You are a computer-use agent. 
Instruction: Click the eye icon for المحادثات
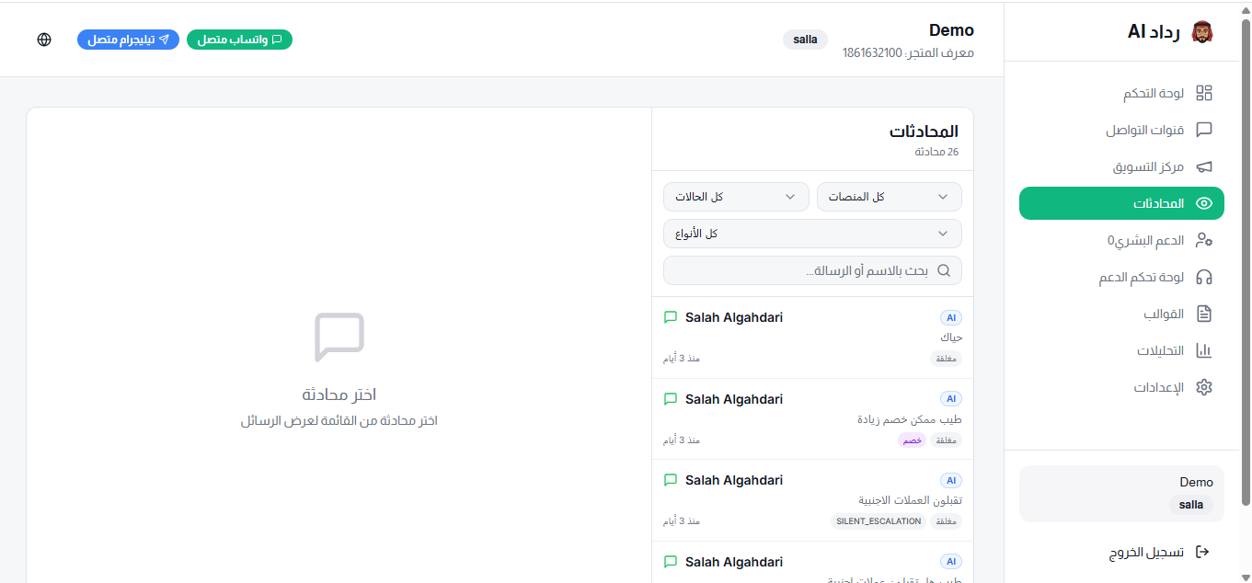coord(1203,203)
